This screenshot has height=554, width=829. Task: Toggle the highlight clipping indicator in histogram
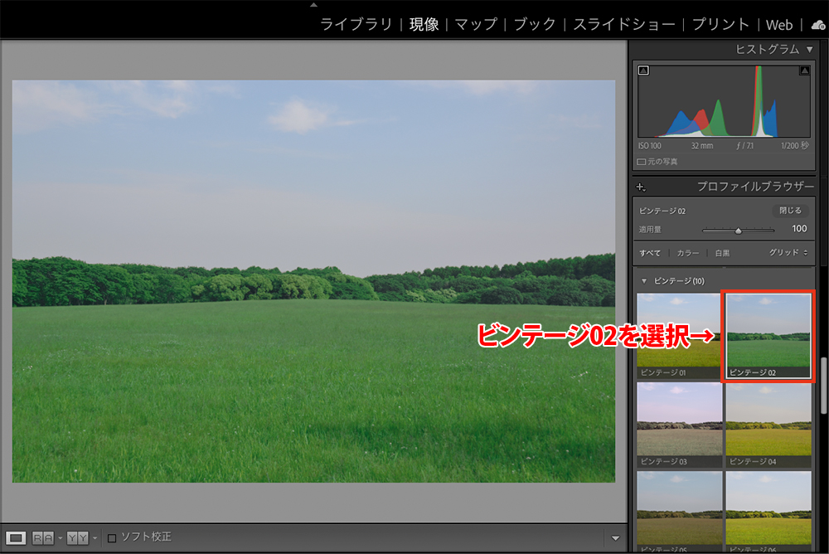point(803,71)
